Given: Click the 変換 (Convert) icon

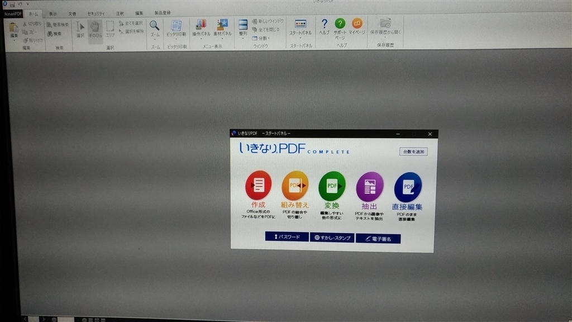Looking at the screenshot, I should 332,184.
